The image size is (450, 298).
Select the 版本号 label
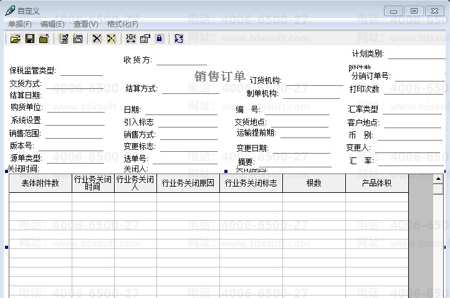pos(22,146)
